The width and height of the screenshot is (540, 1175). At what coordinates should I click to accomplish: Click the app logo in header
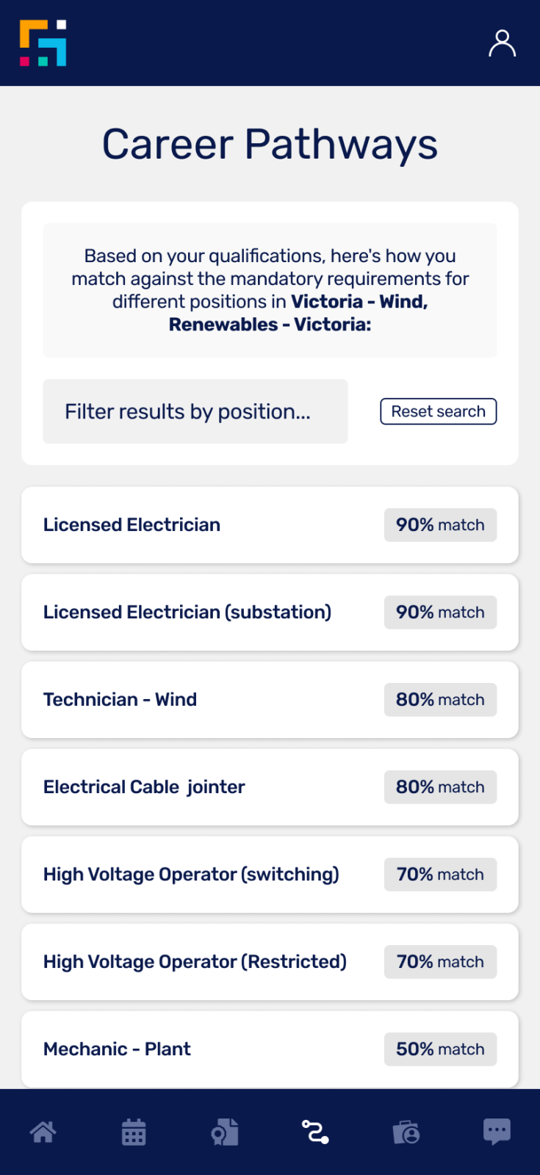click(x=43, y=43)
